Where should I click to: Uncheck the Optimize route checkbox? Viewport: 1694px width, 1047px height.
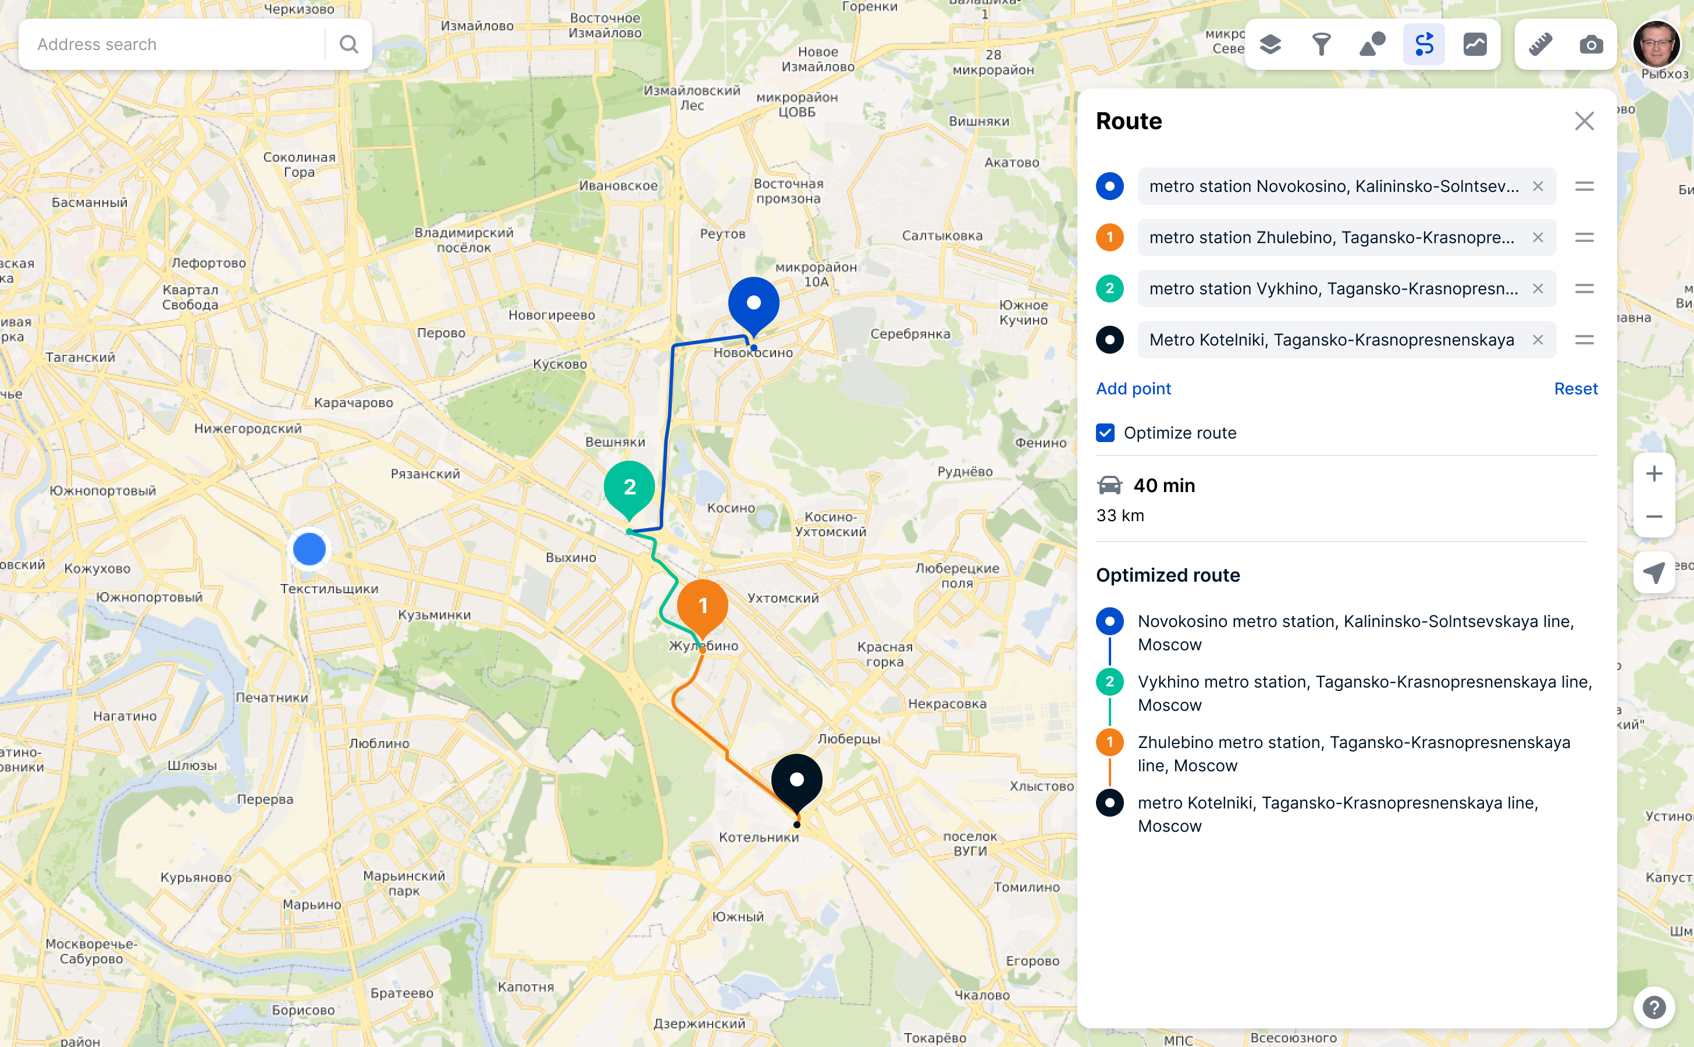1105,433
